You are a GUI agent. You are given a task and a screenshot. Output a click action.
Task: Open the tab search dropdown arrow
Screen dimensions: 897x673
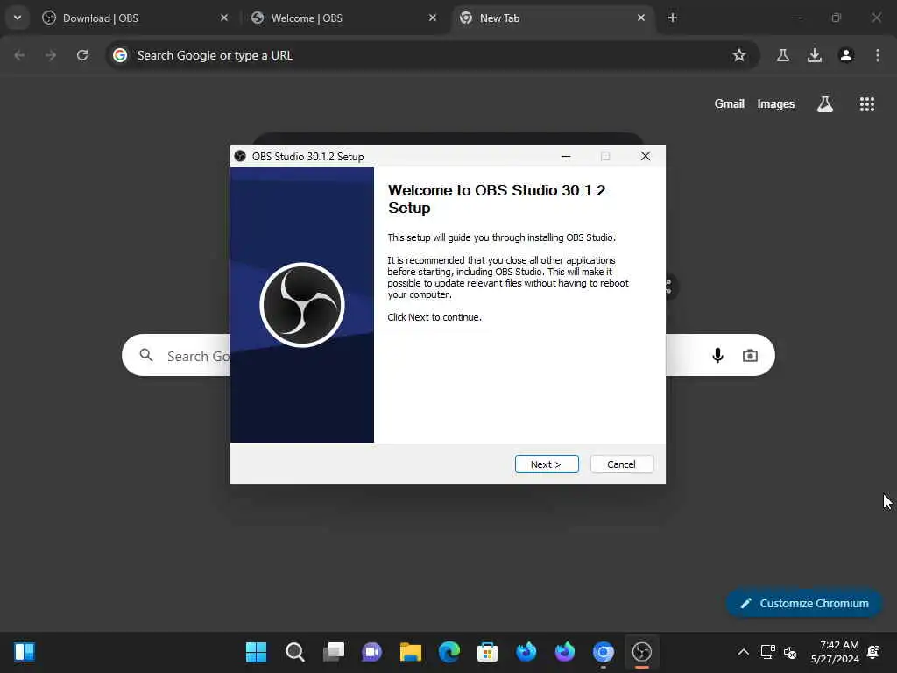(x=18, y=18)
